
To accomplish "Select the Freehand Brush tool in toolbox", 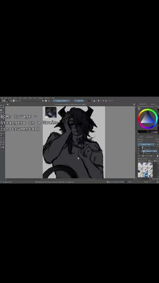I will pos(1,110).
